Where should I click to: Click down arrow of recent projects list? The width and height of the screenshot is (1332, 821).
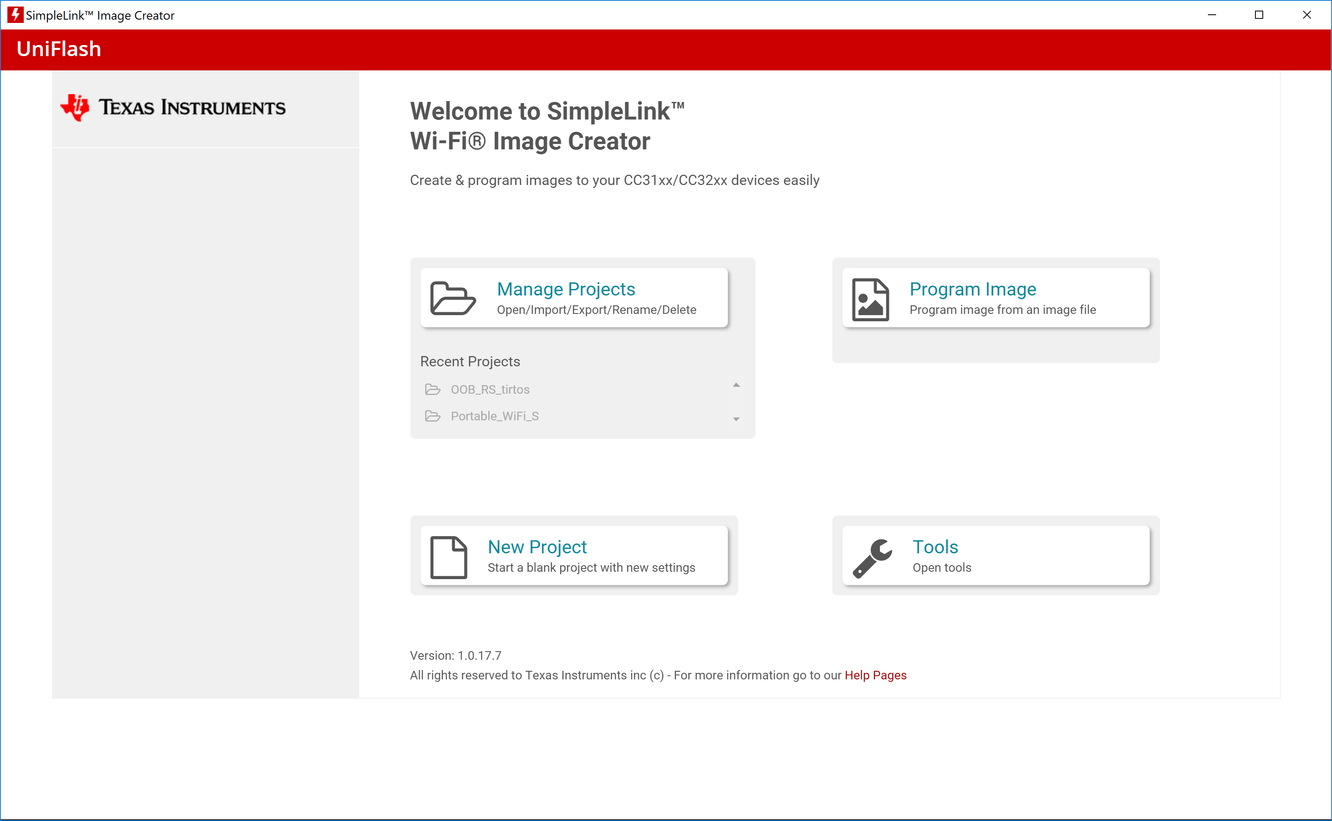[736, 419]
